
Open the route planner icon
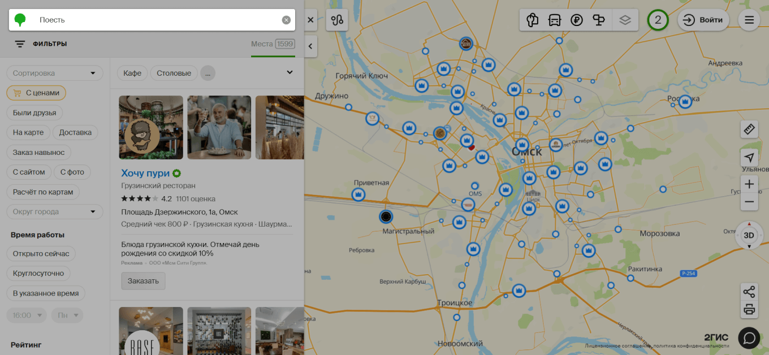click(338, 20)
